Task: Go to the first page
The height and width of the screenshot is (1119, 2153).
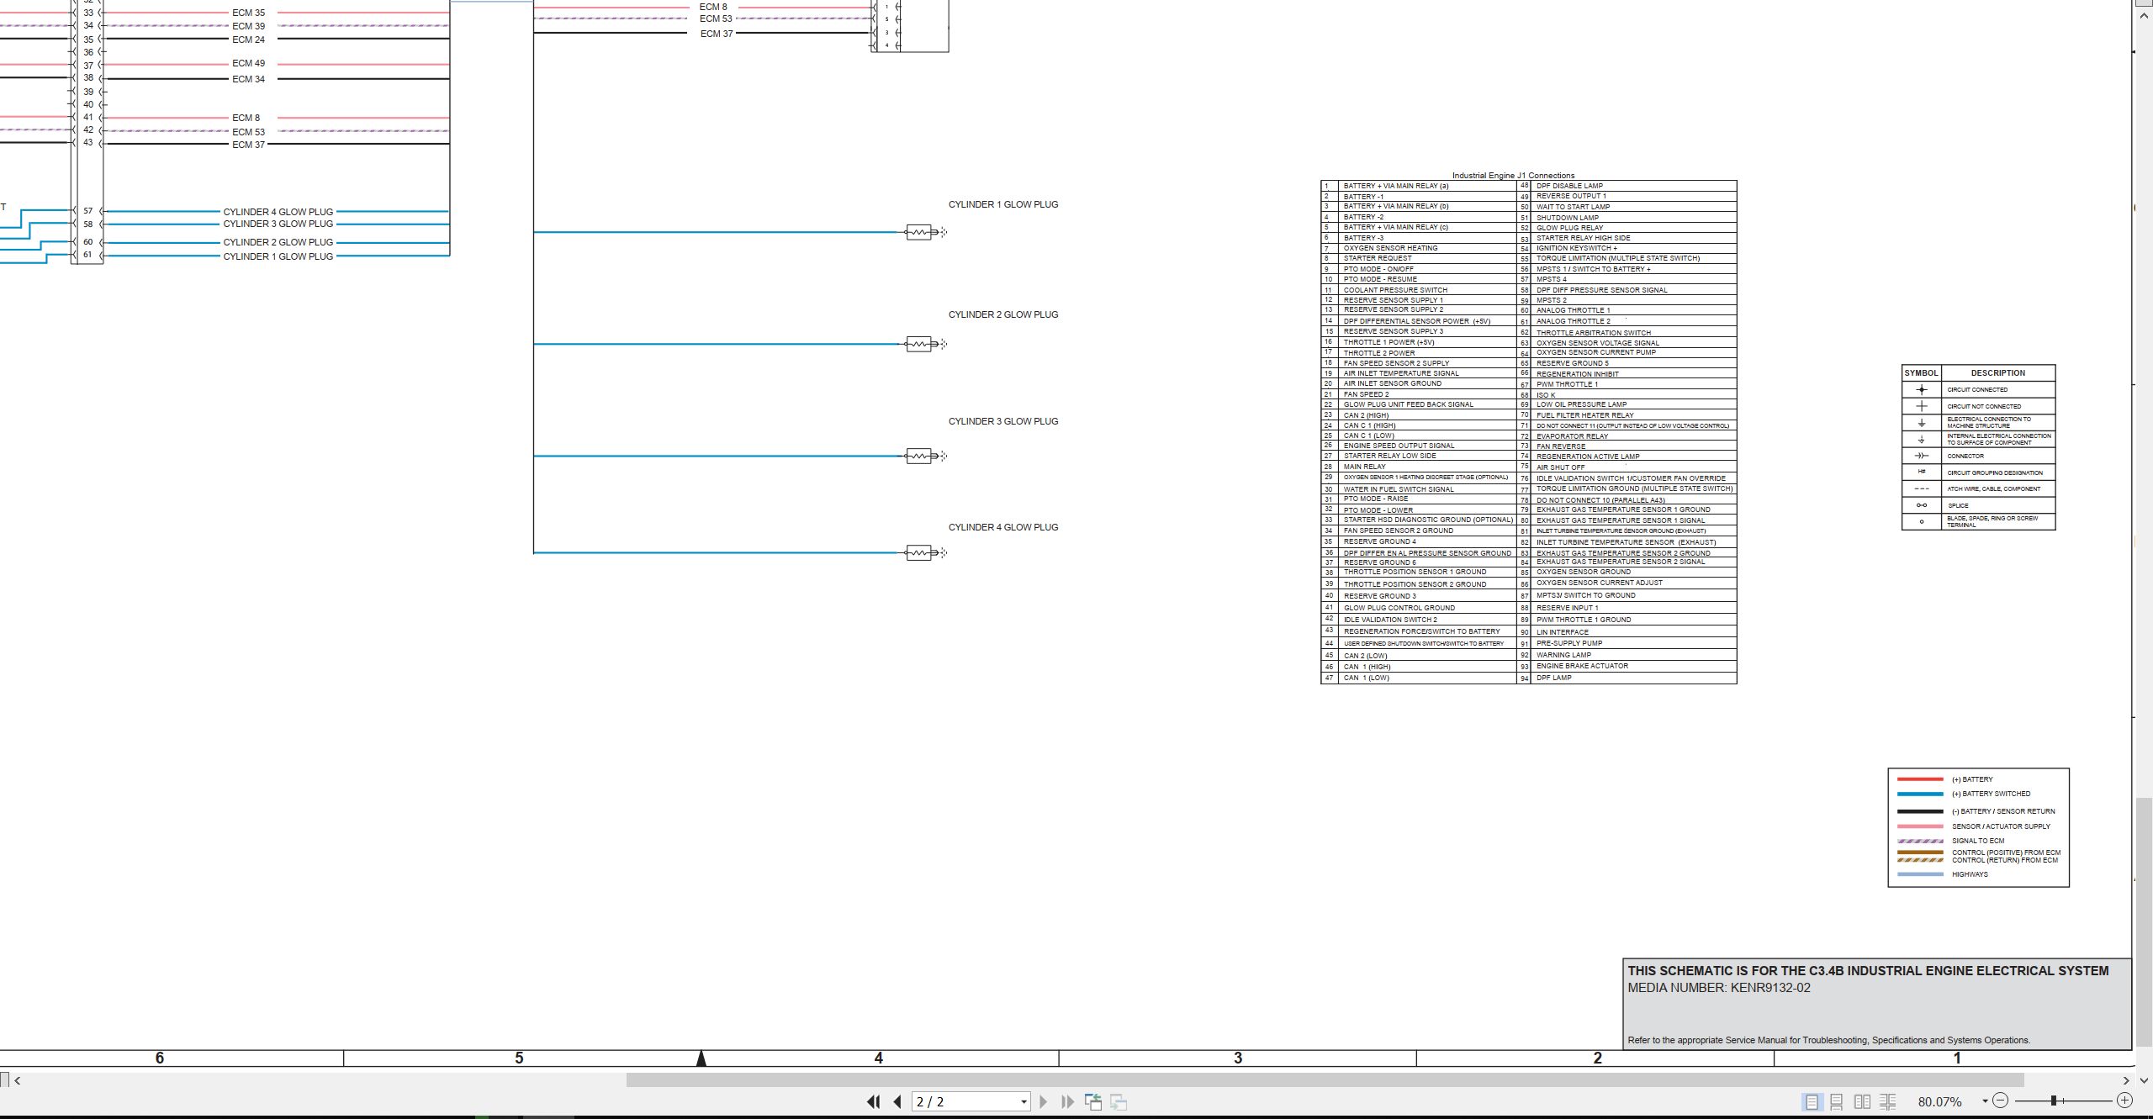Action: click(873, 1101)
